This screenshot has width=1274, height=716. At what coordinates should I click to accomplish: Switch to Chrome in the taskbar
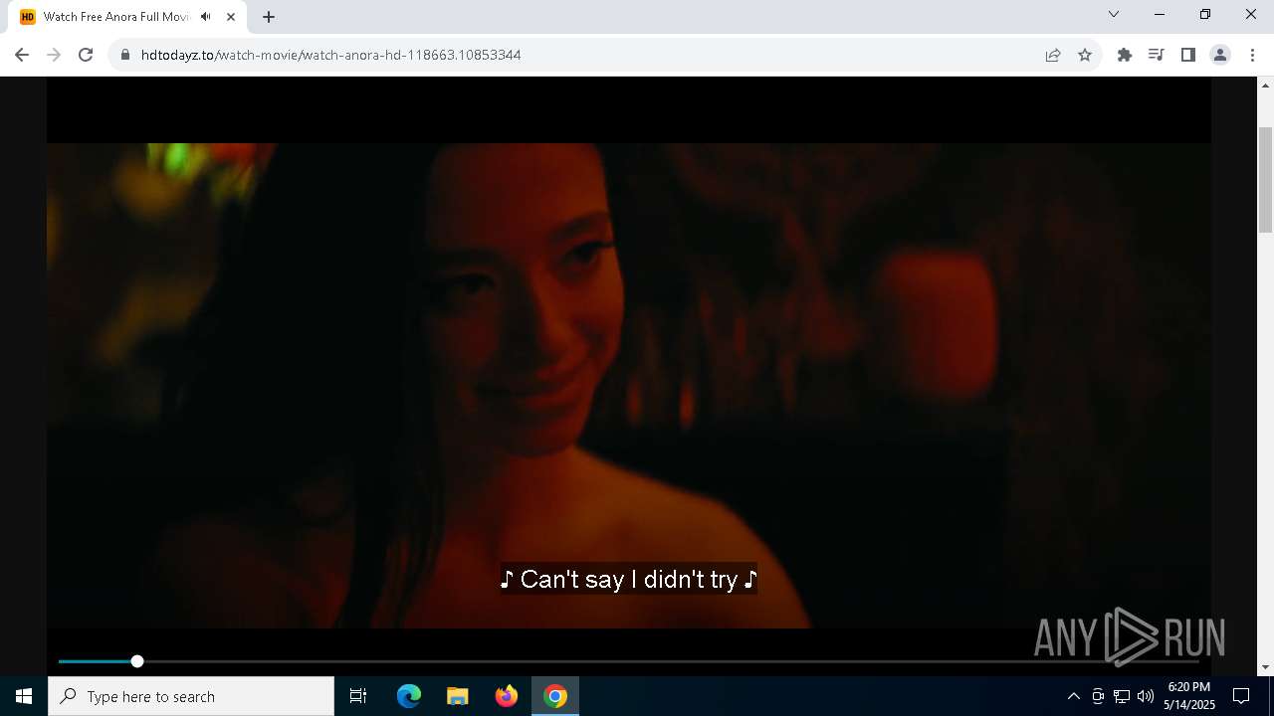click(x=555, y=696)
